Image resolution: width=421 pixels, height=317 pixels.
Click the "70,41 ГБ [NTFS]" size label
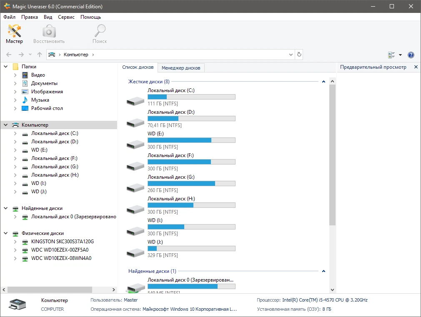coord(164,125)
